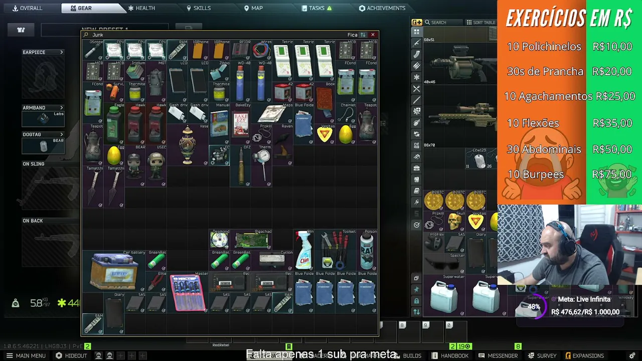
Task: Select the RFIDR item
Action: point(240,50)
